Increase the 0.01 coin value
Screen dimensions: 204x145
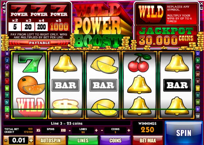[31, 140]
